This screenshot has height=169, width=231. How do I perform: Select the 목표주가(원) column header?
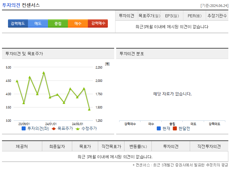tap(149, 16)
